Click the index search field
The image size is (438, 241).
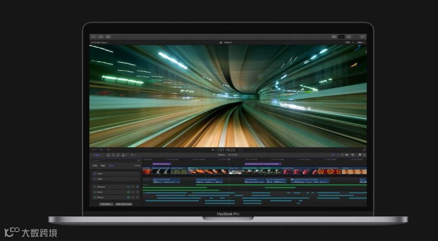(116, 161)
